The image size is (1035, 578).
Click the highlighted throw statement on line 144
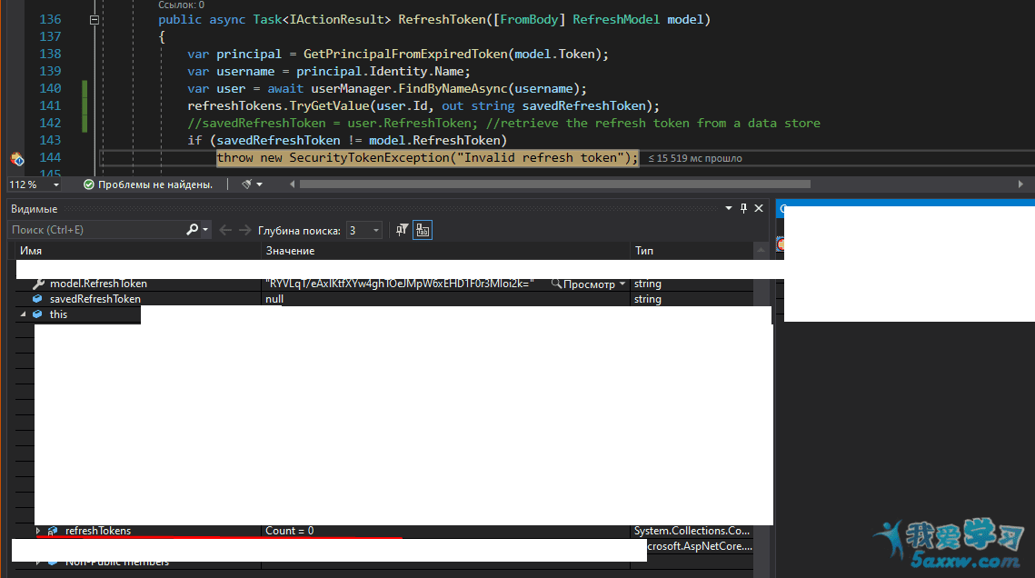click(x=427, y=158)
